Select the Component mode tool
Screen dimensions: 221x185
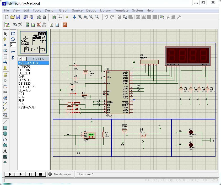(5, 39)
